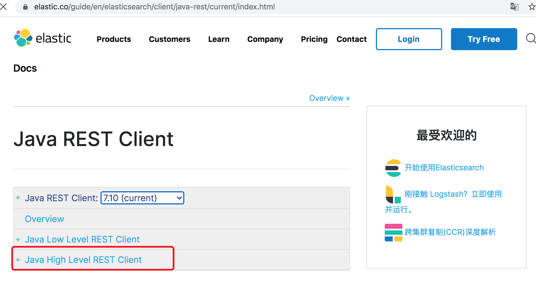
Task: Open the 开始使用Elasticsearch link
Action: pyautogui.click(x=444, y=168)
